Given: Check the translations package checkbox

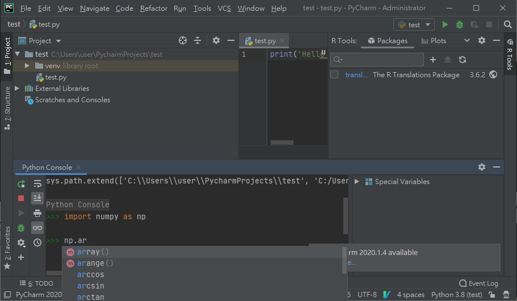Looking at the screenshot, I should click(x=334, y=74).
